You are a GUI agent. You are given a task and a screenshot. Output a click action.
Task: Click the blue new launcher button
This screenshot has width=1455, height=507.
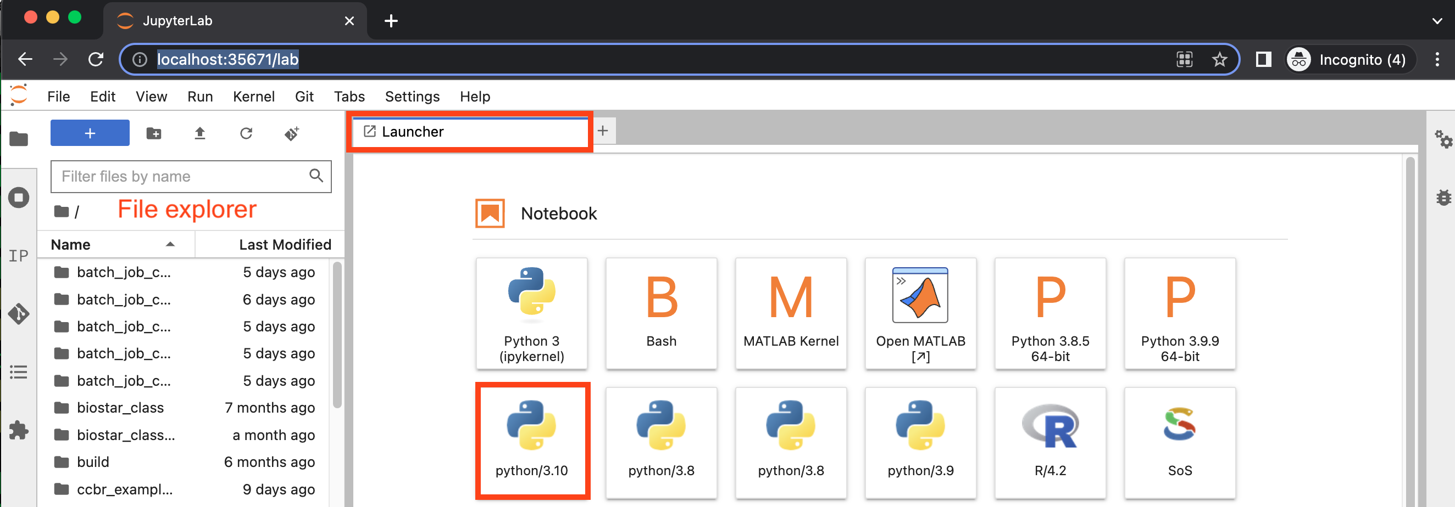click(x=90, y=133)
